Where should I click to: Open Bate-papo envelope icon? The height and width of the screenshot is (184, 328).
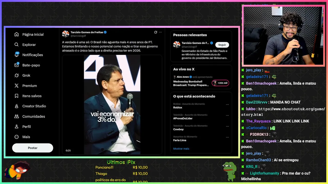coord(17,65)
